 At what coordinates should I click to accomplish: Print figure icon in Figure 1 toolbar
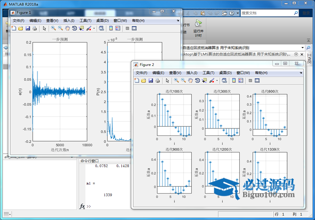[34, 28]
